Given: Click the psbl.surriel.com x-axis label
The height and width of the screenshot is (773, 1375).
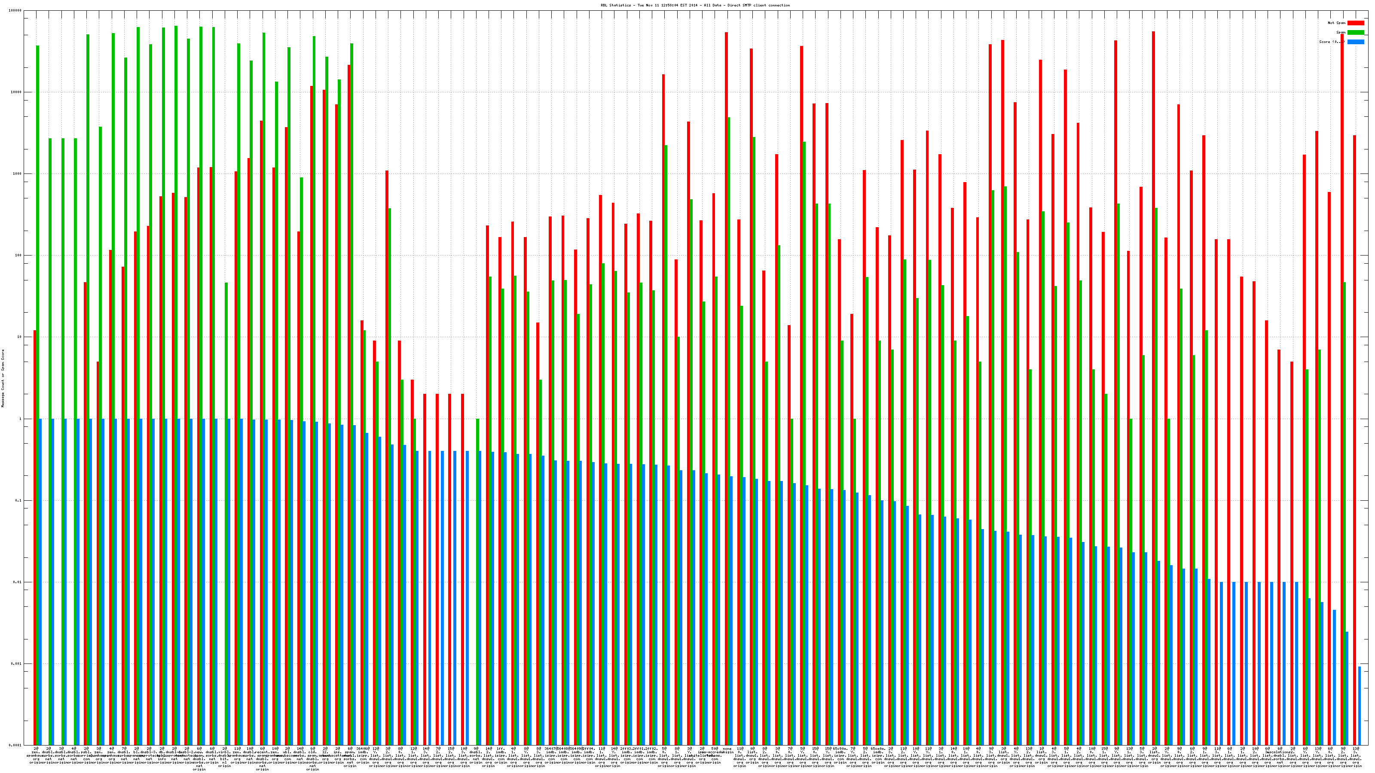Looking at the screenshot, I should pos(86,756).
